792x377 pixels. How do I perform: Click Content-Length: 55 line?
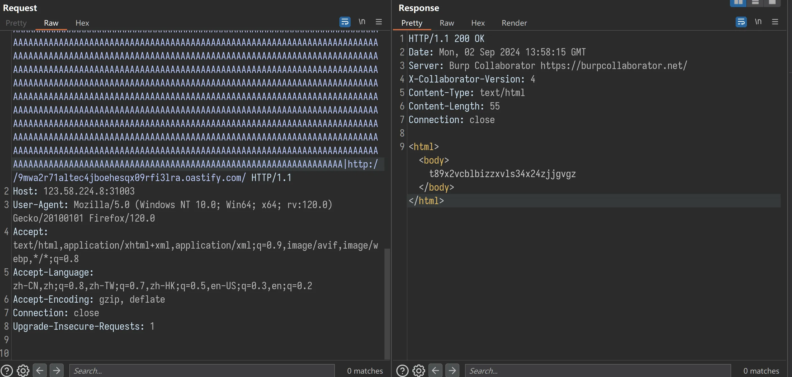454,106
